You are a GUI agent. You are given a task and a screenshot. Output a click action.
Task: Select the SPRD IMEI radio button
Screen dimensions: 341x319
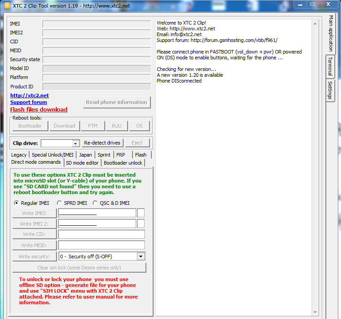59,203
